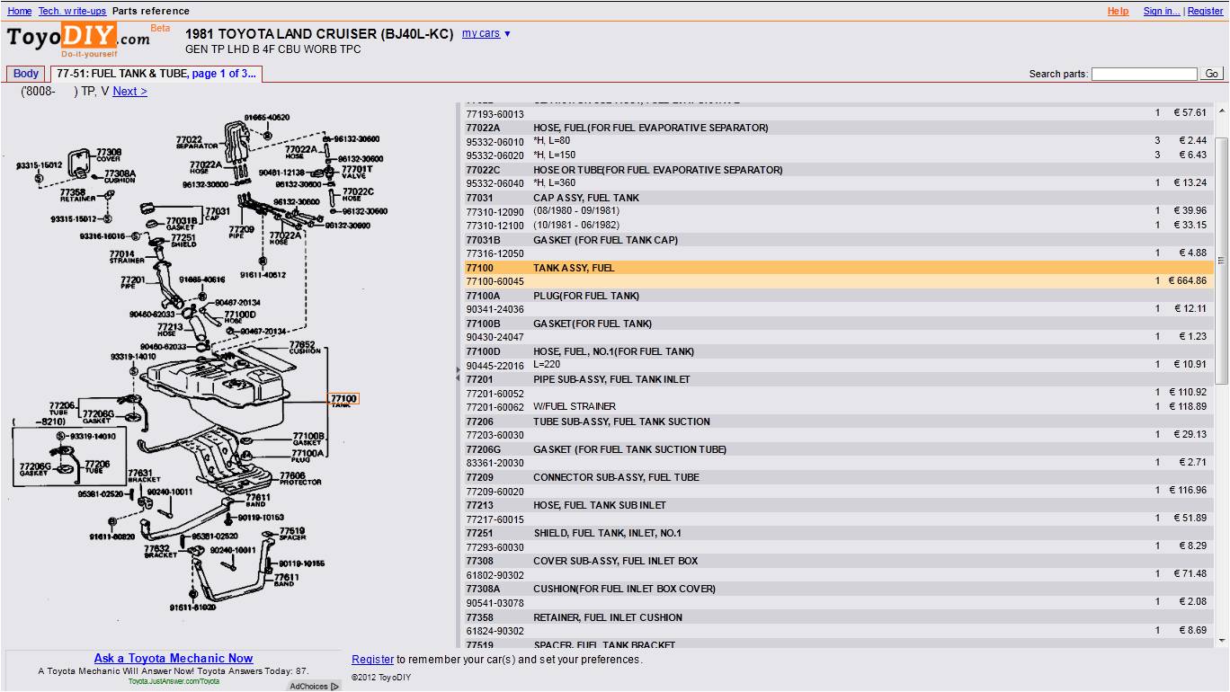Open the top Register link

[x=1205, y=11]
